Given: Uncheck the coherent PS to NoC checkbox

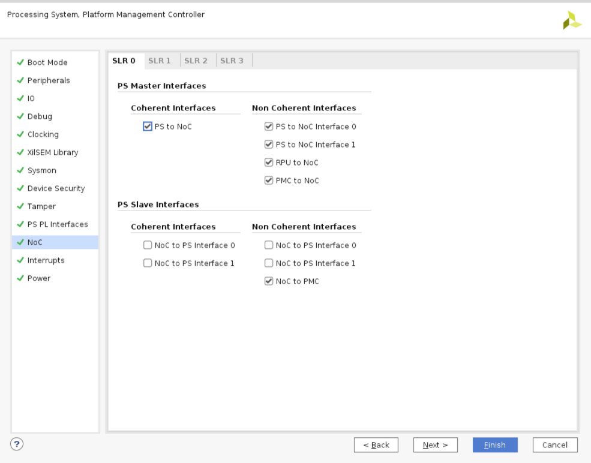Looking at the screenshot, I should [x=148, y=127].
